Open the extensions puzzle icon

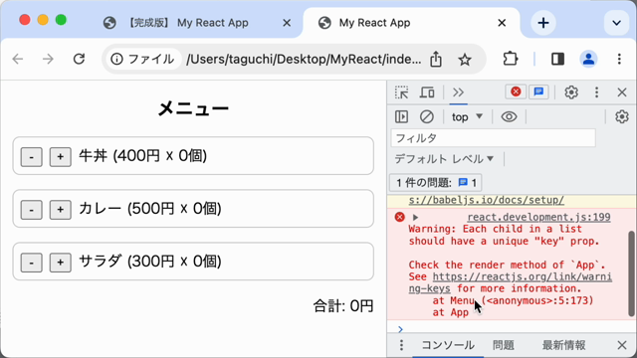[x=511, y=60]
